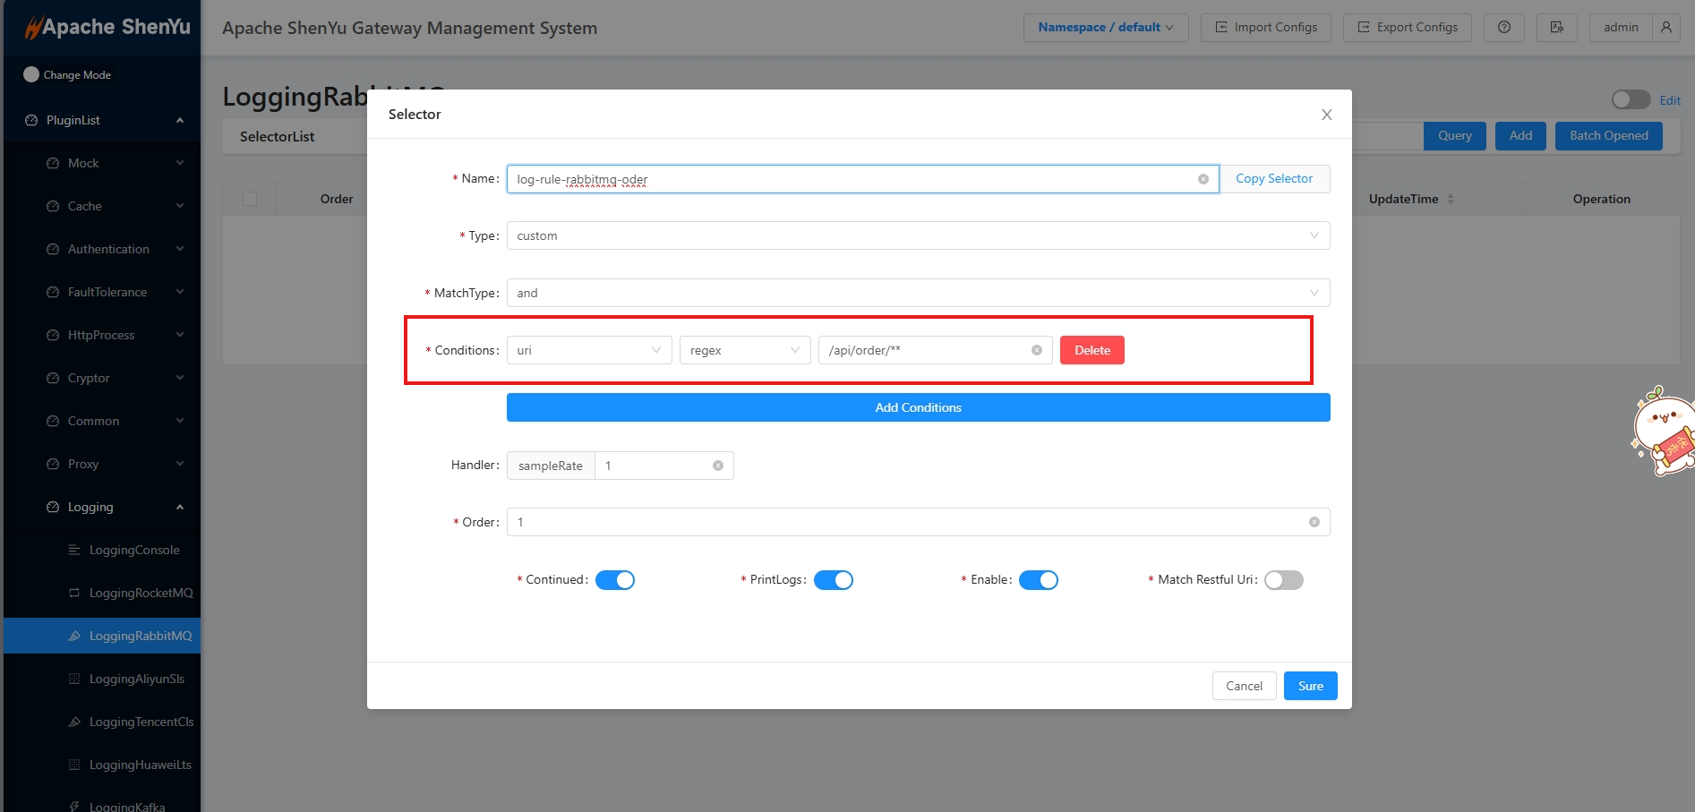Select LoggingConsole from the Logging menu
Image resolution: width=1695 pixels, height=812 pixels.
(x=134, y=550)
